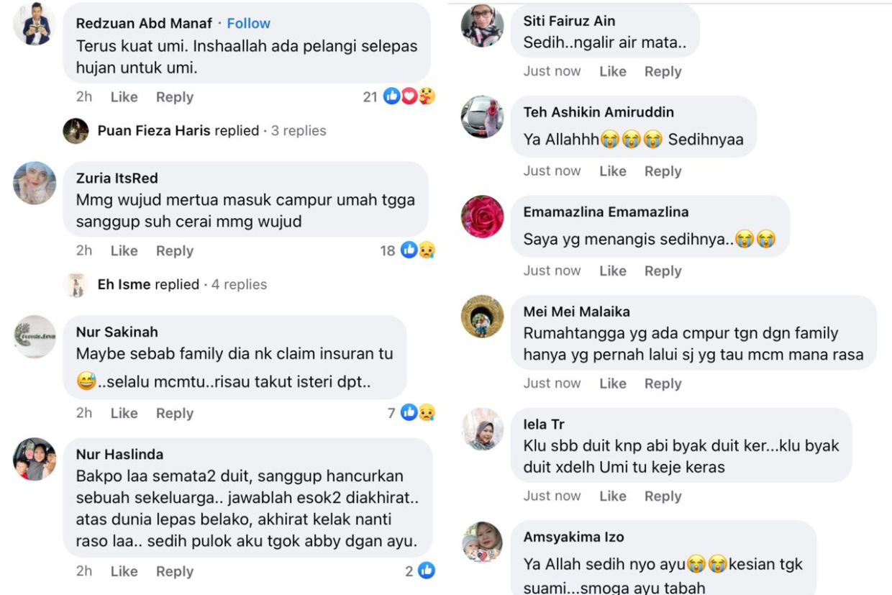
Task: Open Mei Mei Malaika's profile avatar
Action: pos(482,316)
